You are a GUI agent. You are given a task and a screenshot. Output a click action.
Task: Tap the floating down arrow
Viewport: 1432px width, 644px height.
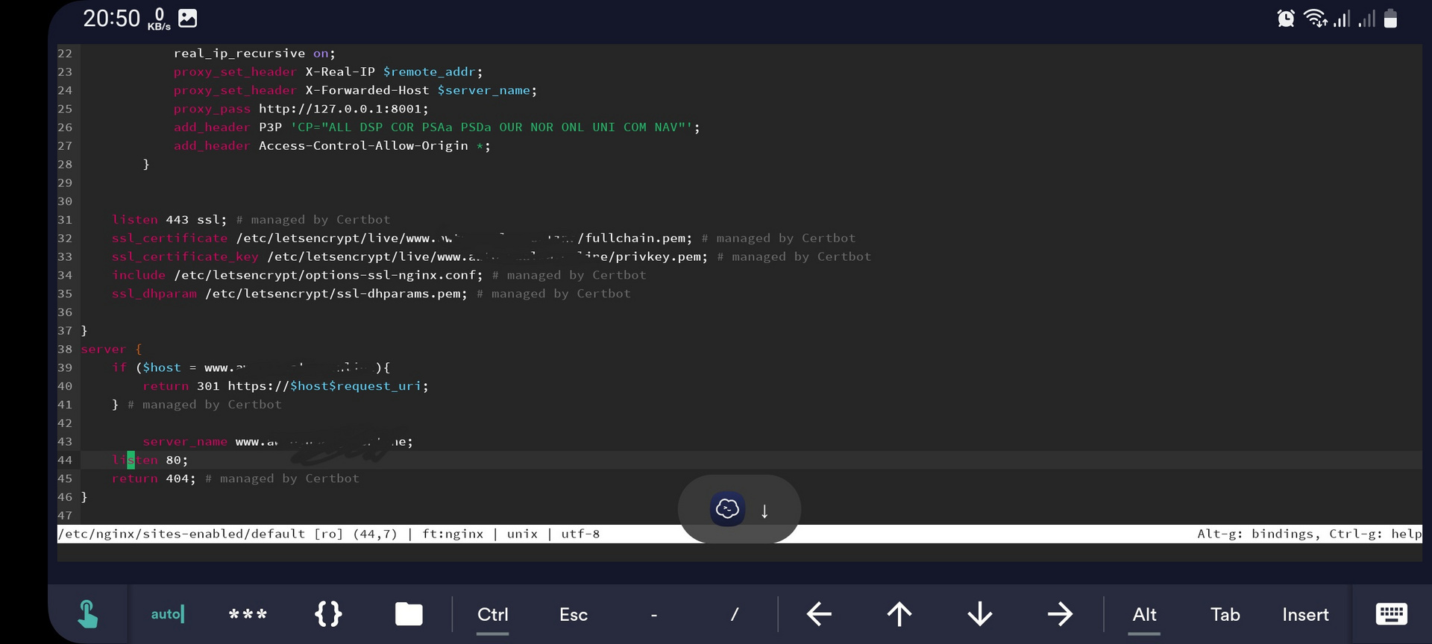click(764, 511)
